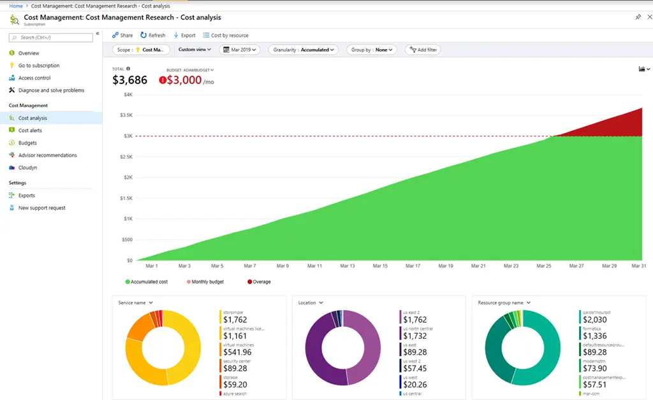Click the Refresh circular arrow icon
The width and height of the screenshot is (653, 400).
(143, 35)
